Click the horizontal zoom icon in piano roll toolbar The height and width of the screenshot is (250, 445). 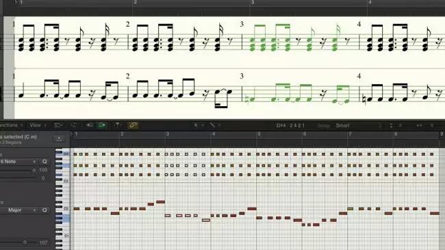[x=419, y=125]
